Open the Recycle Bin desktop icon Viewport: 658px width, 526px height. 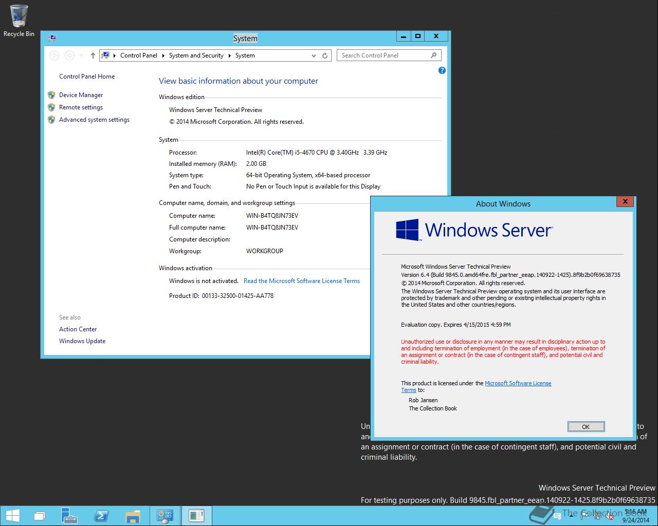tap(19, 21)
